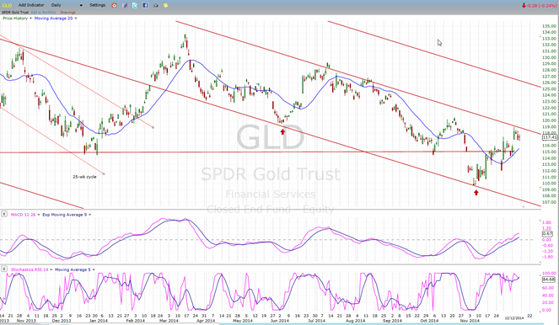Share chart via Twitter icon

click(135, 5)
